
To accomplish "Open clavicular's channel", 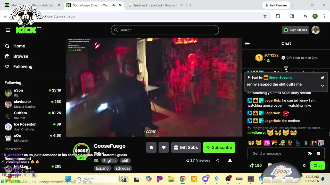I will pyautogui.click(x=33, y=104).
